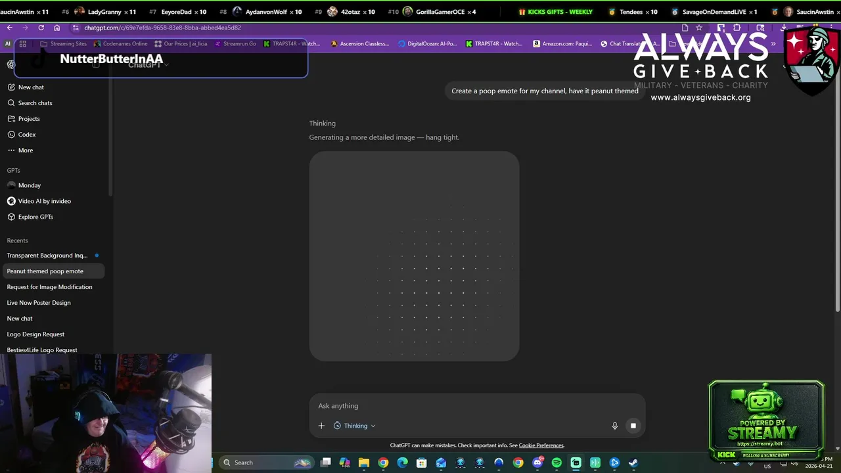Viewport: 841px width, 473px height.
Task: Open Microsoft 365 from the taskbar
Action: 344,462
